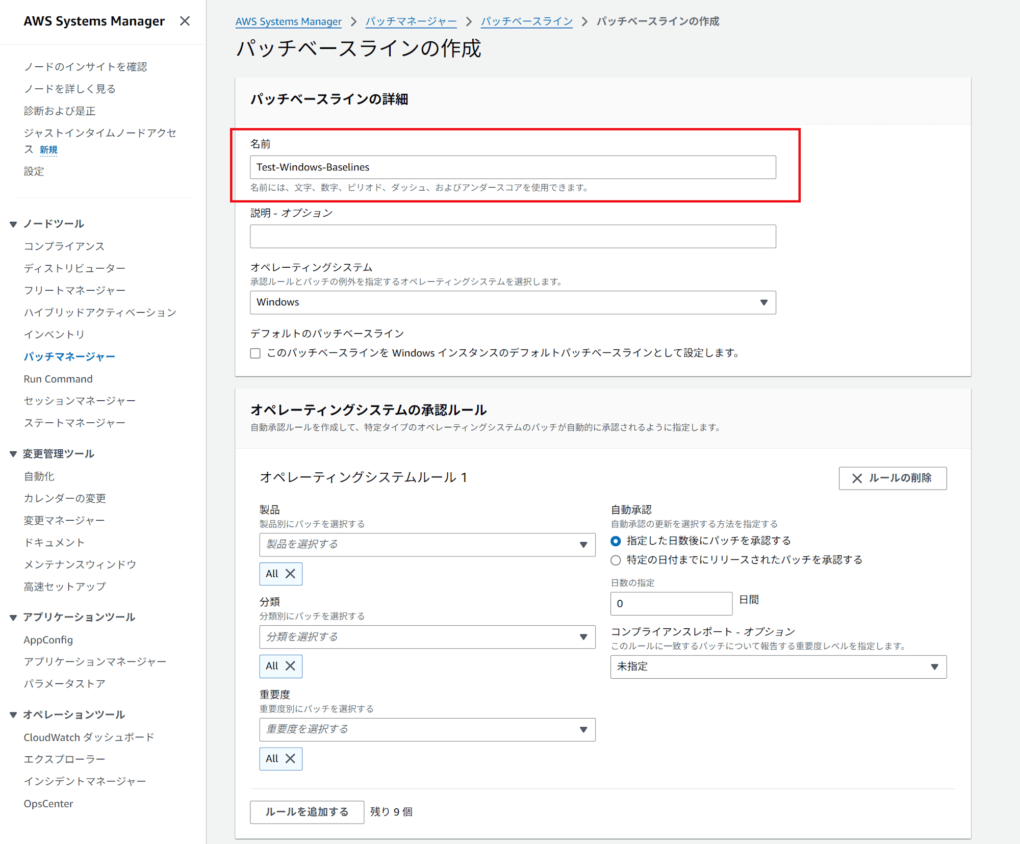Viewport: 1020px width, 844px height.
Task: Click the オペレーティングシステムルール 1 heading
Action: [363, 477]
